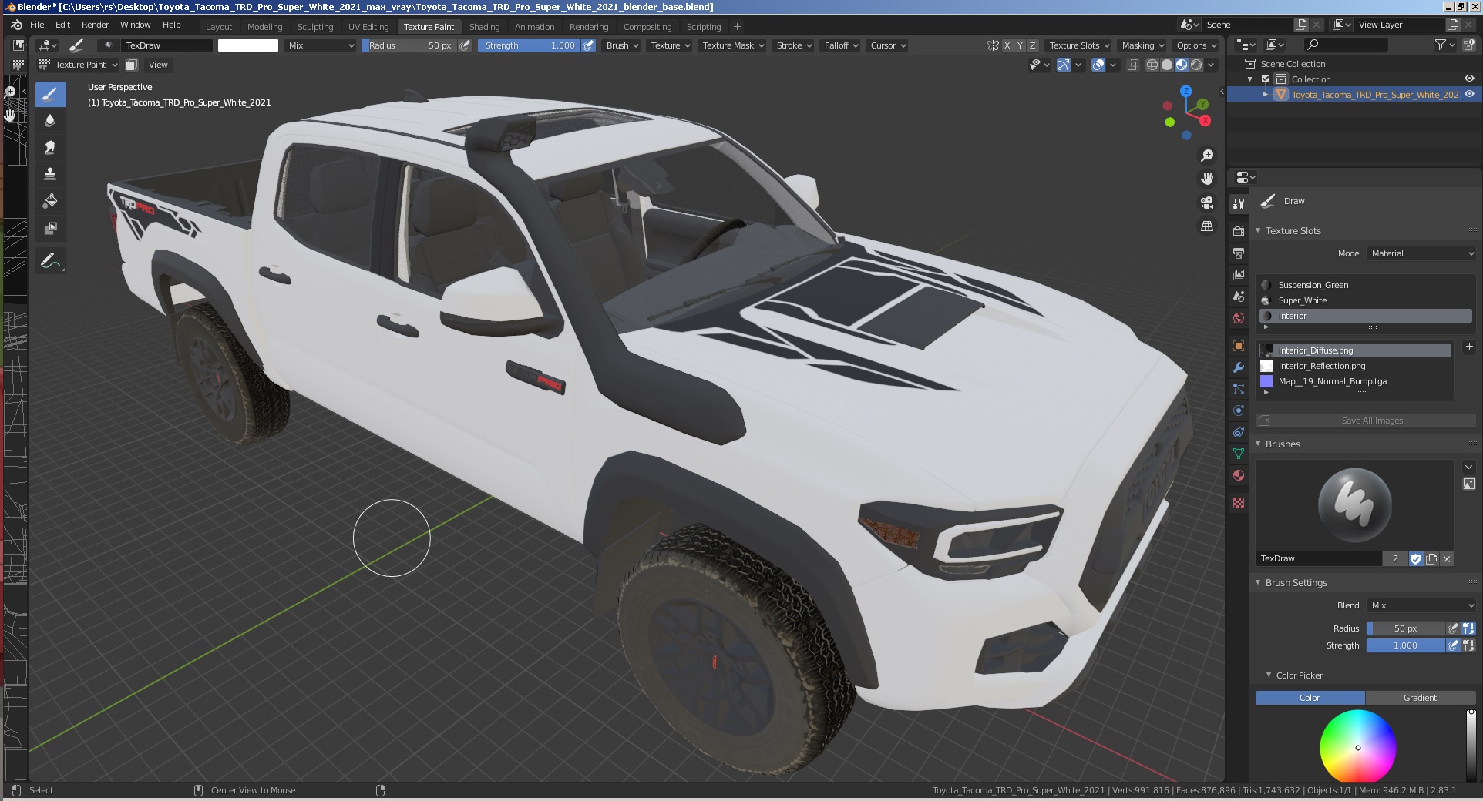Switch to the Shading workspace tab
1483x801 pixels.
484,26
